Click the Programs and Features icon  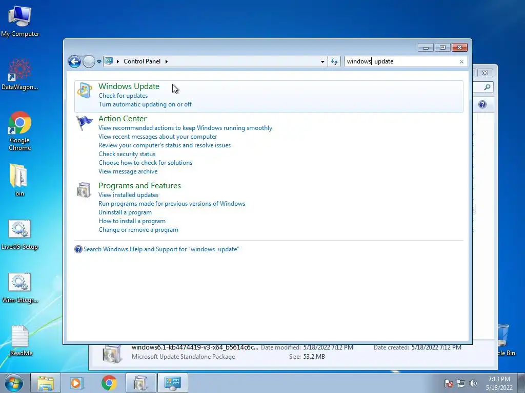coord(84,190)
